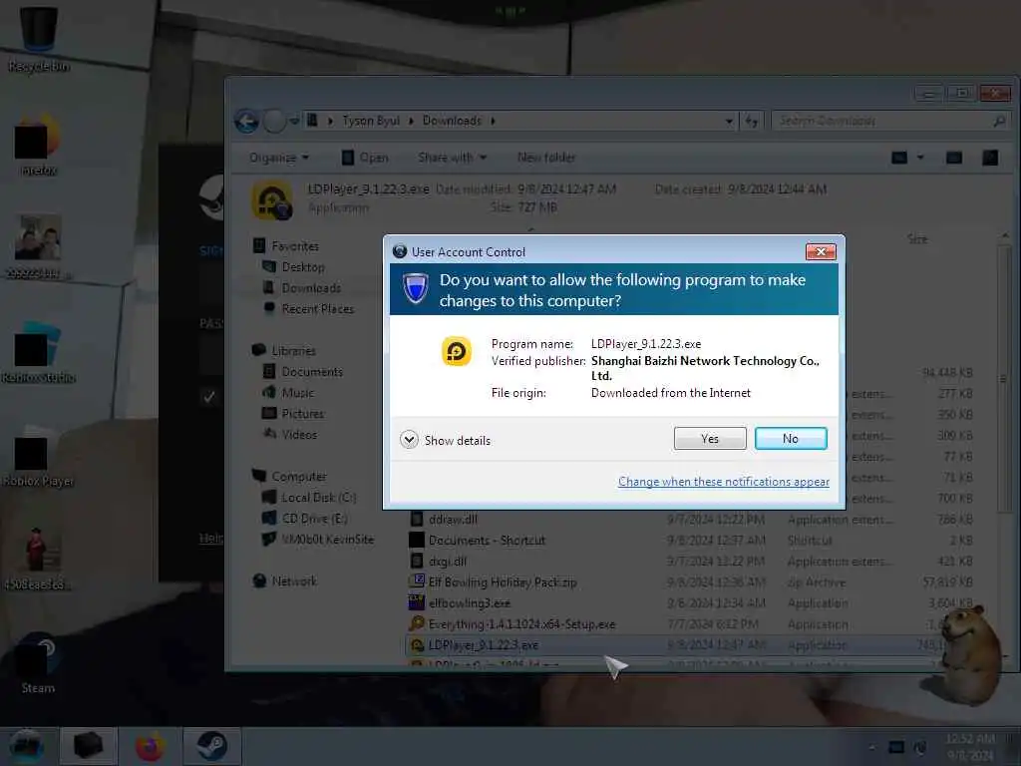Close the User Account Control dialog
The width and height of the screenshot is (1021, 766).
[x=821, y=251]
